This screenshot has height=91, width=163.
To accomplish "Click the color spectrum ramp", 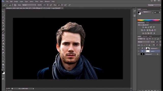I will pyautogui.click(x=148, y=20).
